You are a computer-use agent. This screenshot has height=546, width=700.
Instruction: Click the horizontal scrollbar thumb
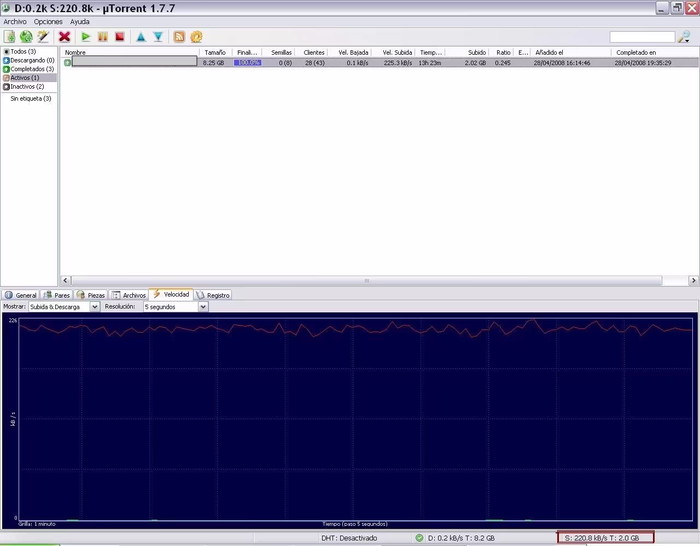tap(366, 281)
